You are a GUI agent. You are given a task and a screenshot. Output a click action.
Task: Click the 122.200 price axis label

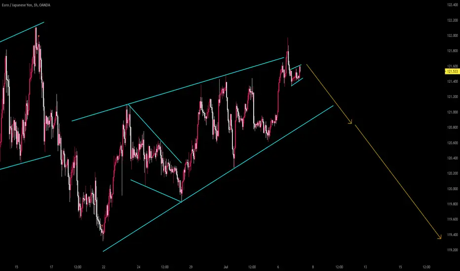[452, 21]
